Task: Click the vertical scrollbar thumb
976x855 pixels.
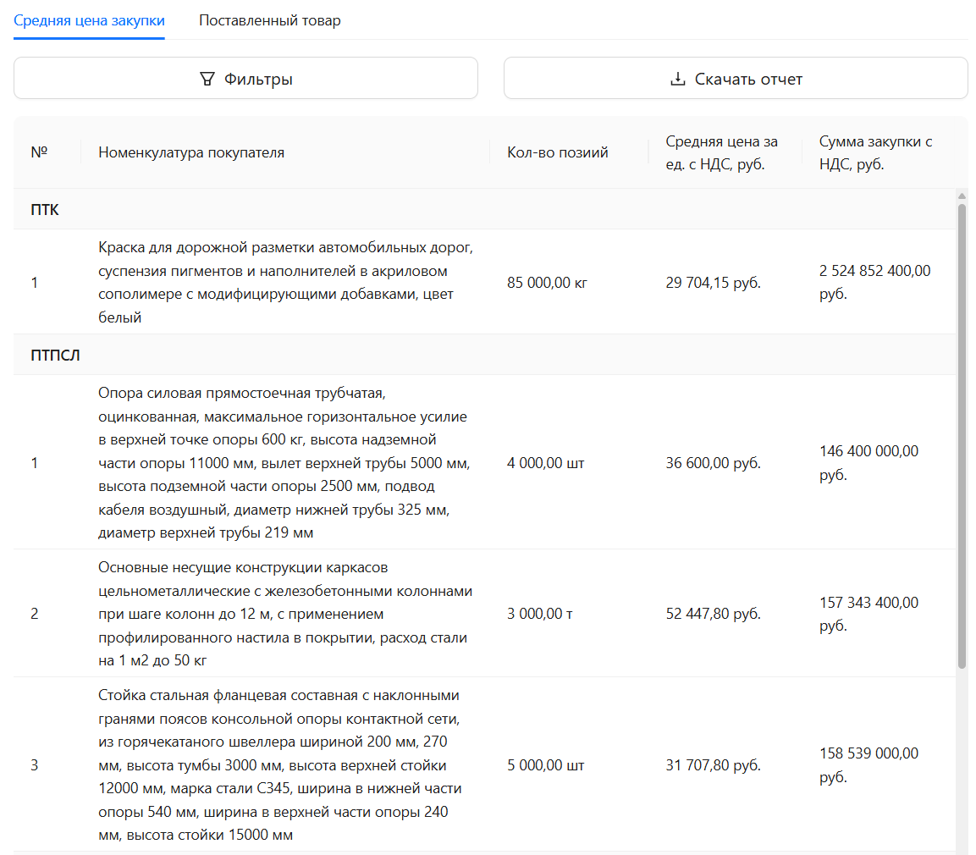Action: pyautogui.click(x=962, y=437)
